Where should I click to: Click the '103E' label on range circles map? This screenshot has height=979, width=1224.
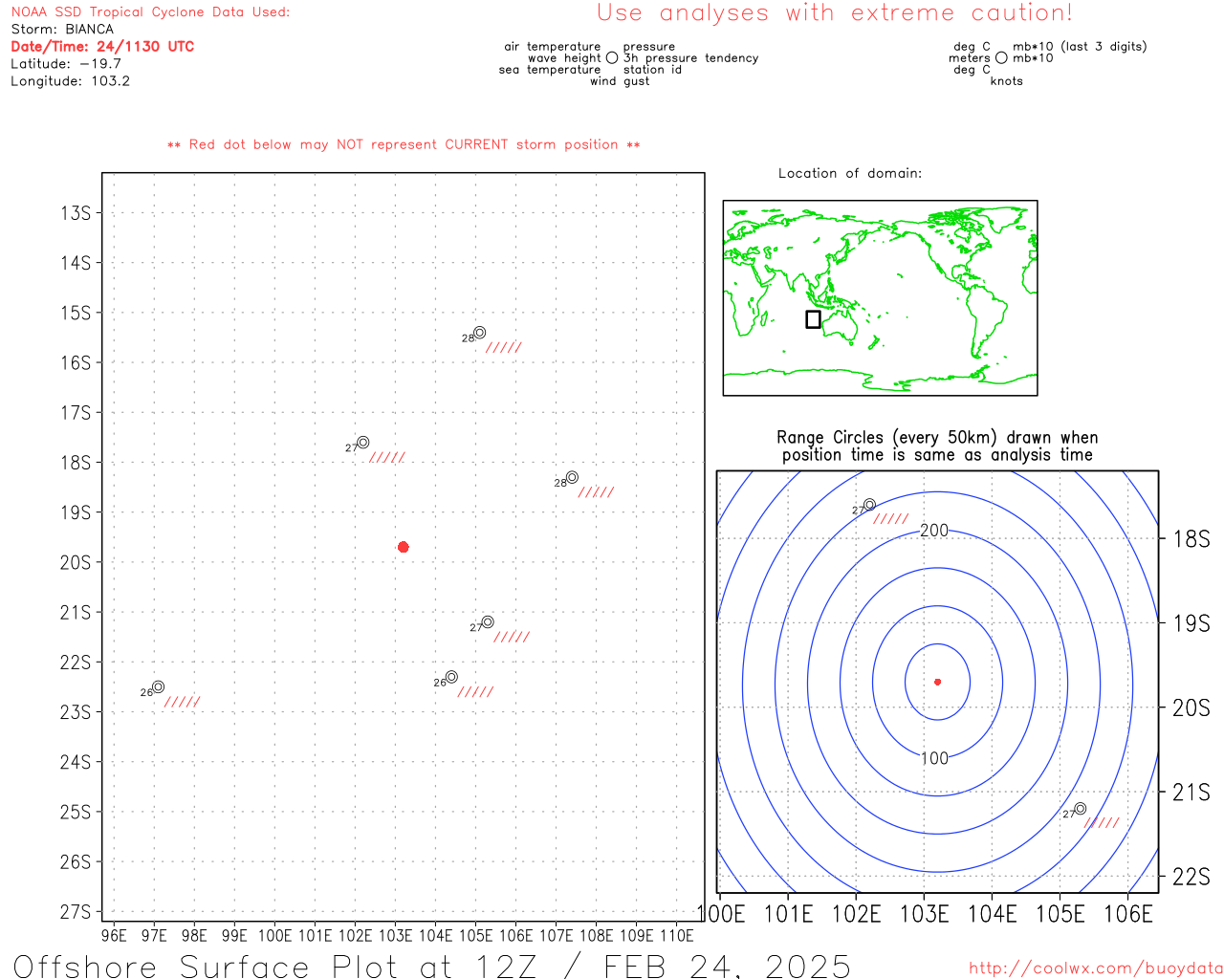(x=925, y=914)
